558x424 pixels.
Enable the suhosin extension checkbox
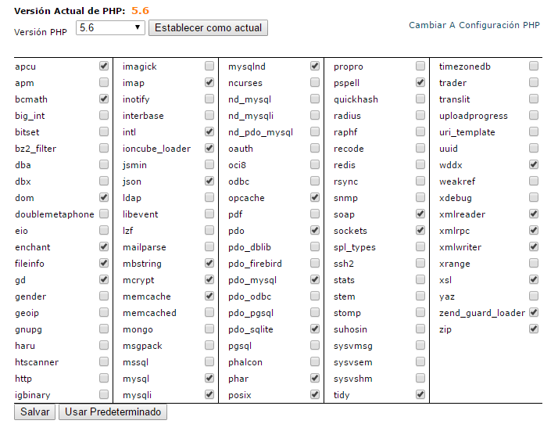coord(420,329)
